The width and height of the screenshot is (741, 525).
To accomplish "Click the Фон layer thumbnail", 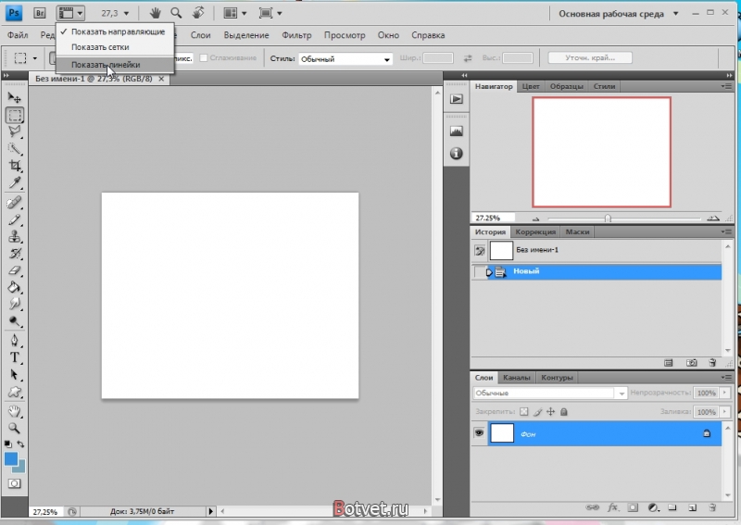I will point(502,432).
